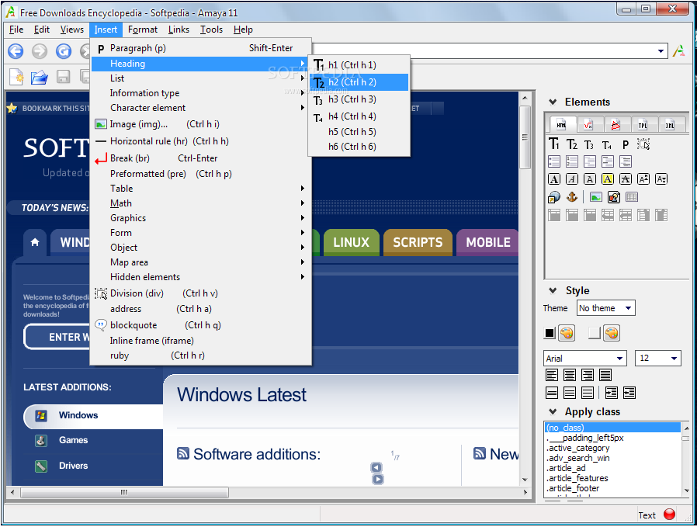The width and height of the screenshot is (697, 527).
Task: Click Drivers under Latest Additions
Action: 73,466
